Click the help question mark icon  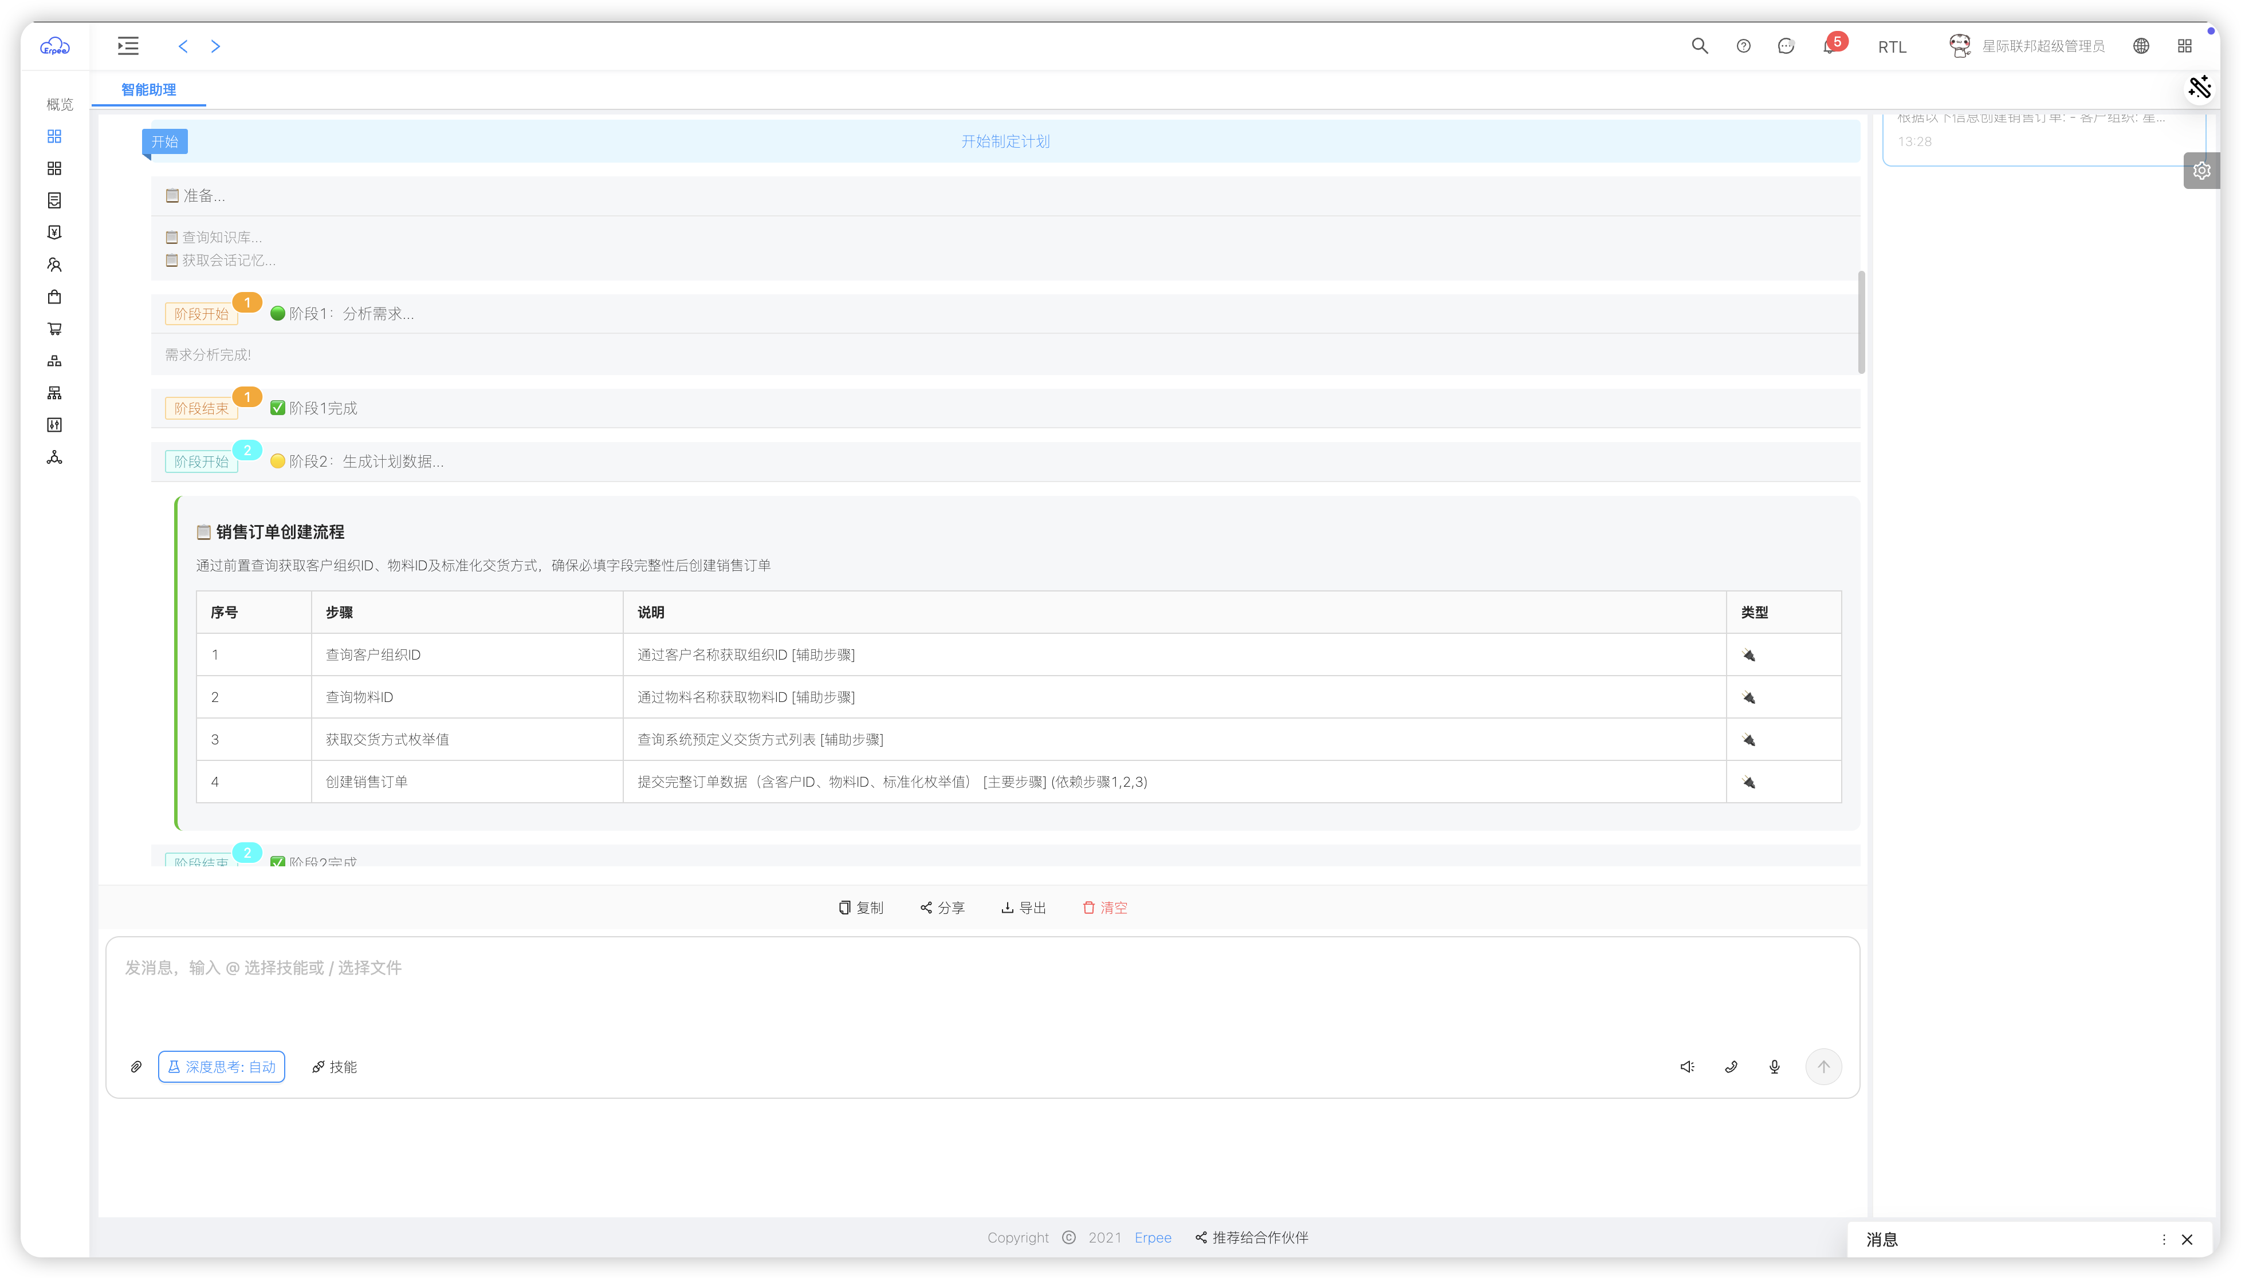(1743, 46)
